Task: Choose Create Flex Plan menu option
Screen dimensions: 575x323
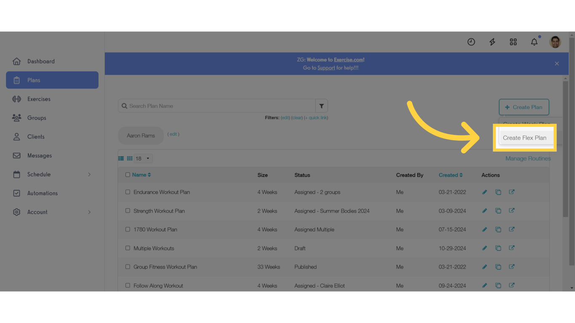Action: pyautogui.click(x=525, y=138)
